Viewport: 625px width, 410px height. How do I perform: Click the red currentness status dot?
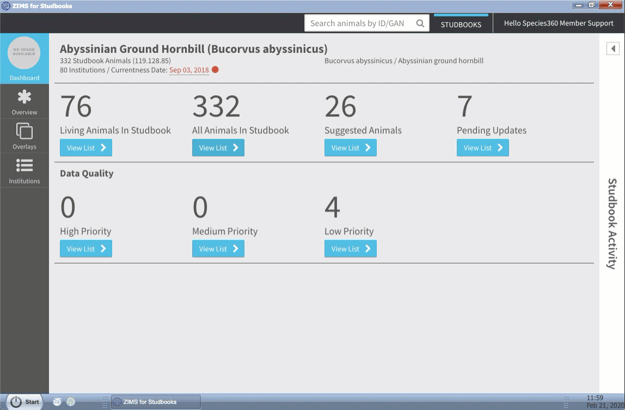215,69
